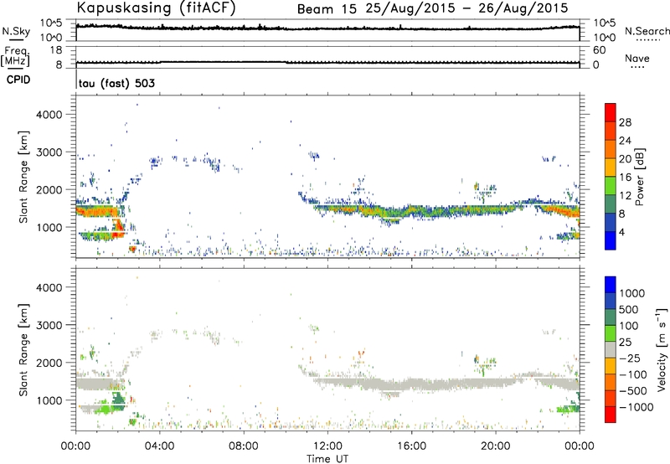Click the Nave legend label
The image size is (670, 464).
coord(637,58)
